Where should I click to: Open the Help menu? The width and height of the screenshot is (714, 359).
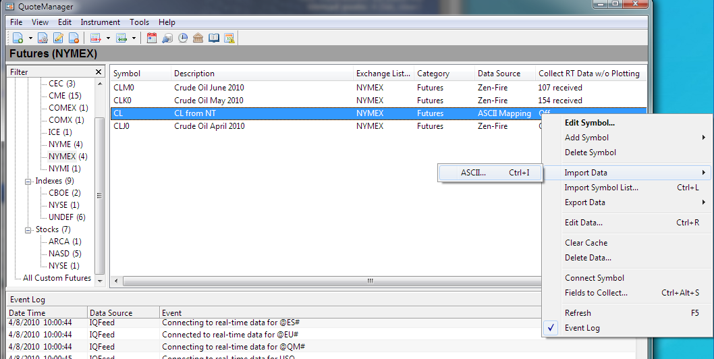coord(167,22)
